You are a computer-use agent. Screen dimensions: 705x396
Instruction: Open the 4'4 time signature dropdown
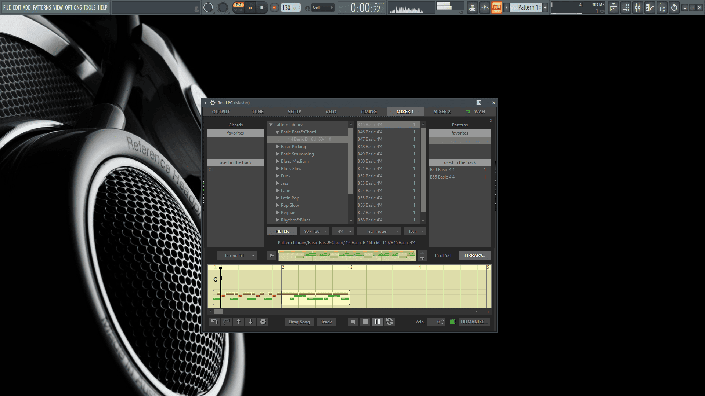(343, 231)
